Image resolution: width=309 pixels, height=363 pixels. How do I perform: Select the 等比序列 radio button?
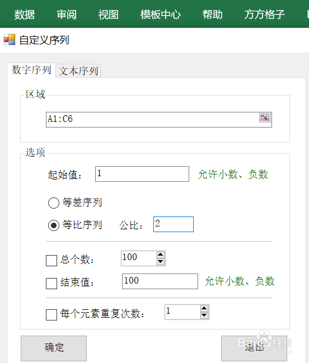click(x=54, y=225)
